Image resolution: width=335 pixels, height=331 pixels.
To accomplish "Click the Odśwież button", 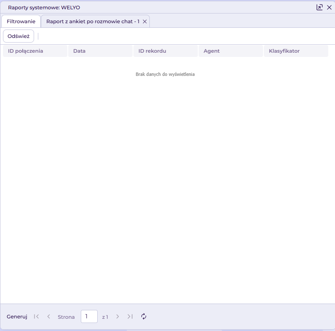I will 19,36.
